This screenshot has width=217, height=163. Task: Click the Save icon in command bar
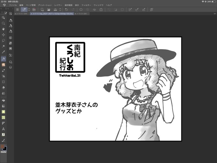55,10
